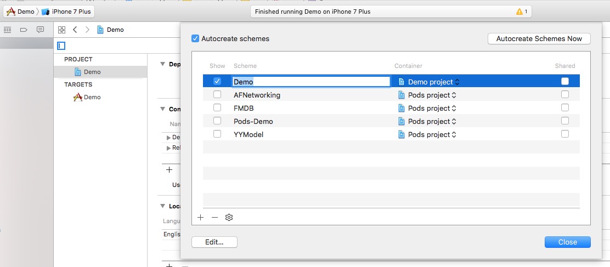This screenshot has width=610, height=267.
Task: Toggle the targets list sidebar icon
Action: click(61, 46)
